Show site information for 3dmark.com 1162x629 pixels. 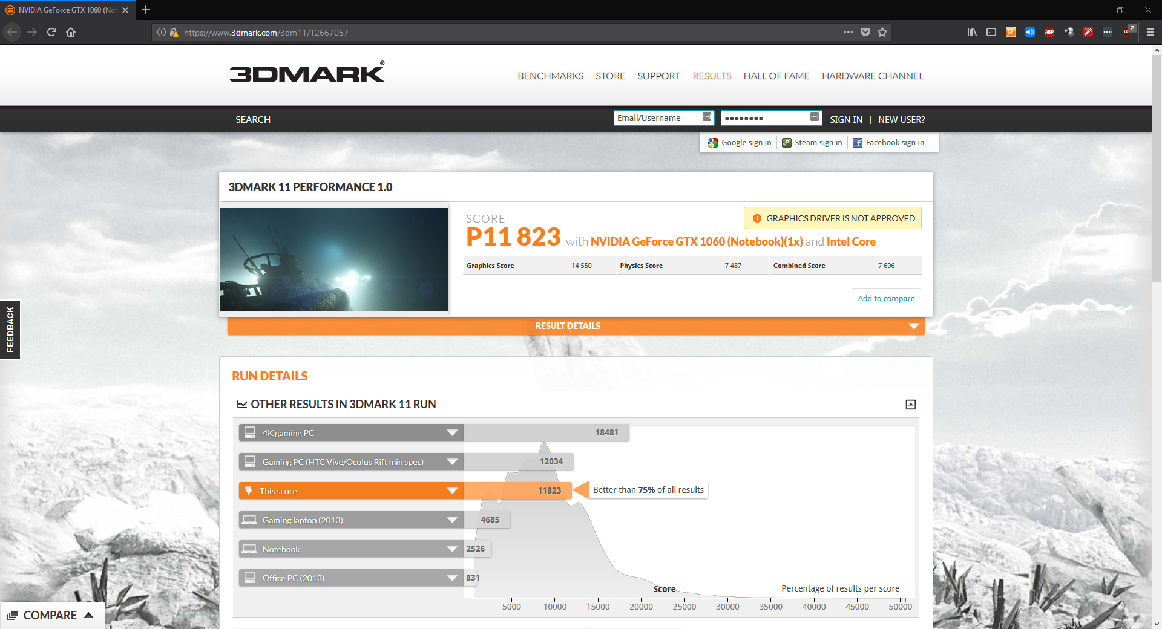point(161,33)
